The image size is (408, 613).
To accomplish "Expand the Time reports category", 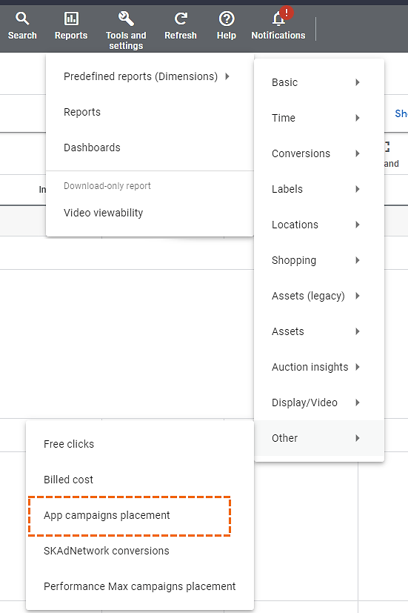I will (x=319, y=118).
